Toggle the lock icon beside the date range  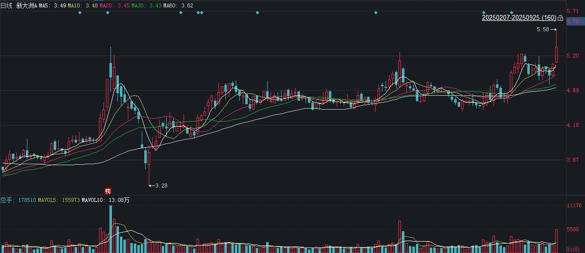(560, 17)
